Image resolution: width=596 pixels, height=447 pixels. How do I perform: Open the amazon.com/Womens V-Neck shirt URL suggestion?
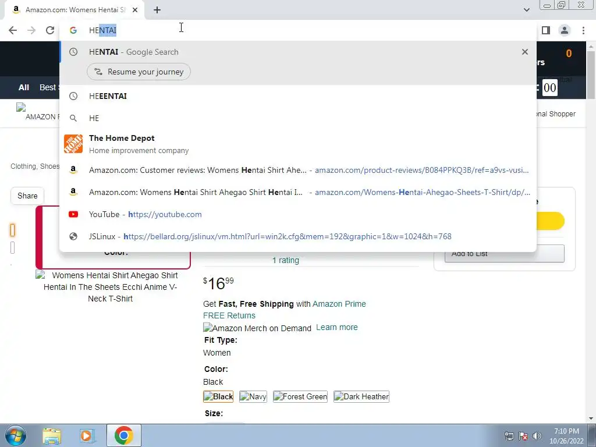coord(298,192)
